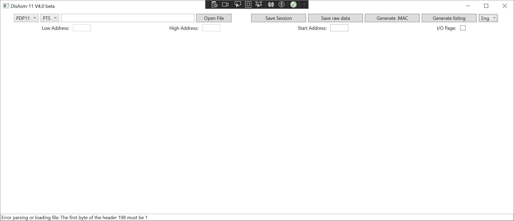Click the curly braces binding check icon
Screen dimensions: 514x221
(271, 5)
